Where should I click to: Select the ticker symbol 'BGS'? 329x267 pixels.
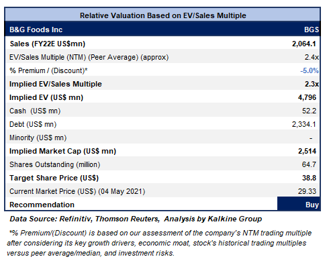(x=312, y=30)
